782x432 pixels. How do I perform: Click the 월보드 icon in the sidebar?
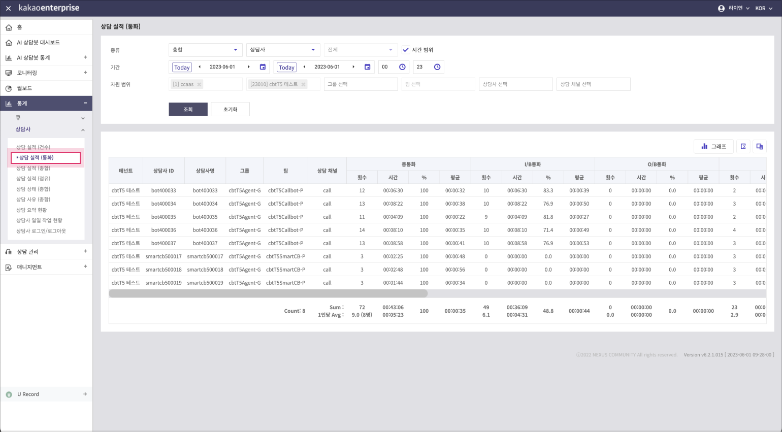click(x=9, y=88)
